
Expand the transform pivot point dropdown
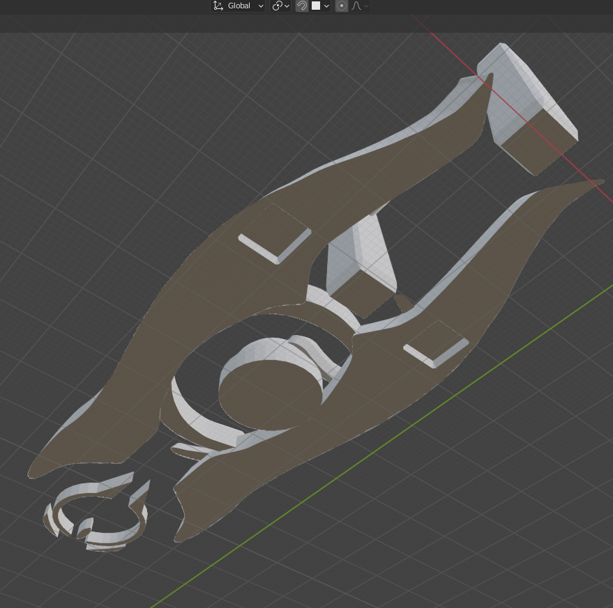click(x=287, y=6)
